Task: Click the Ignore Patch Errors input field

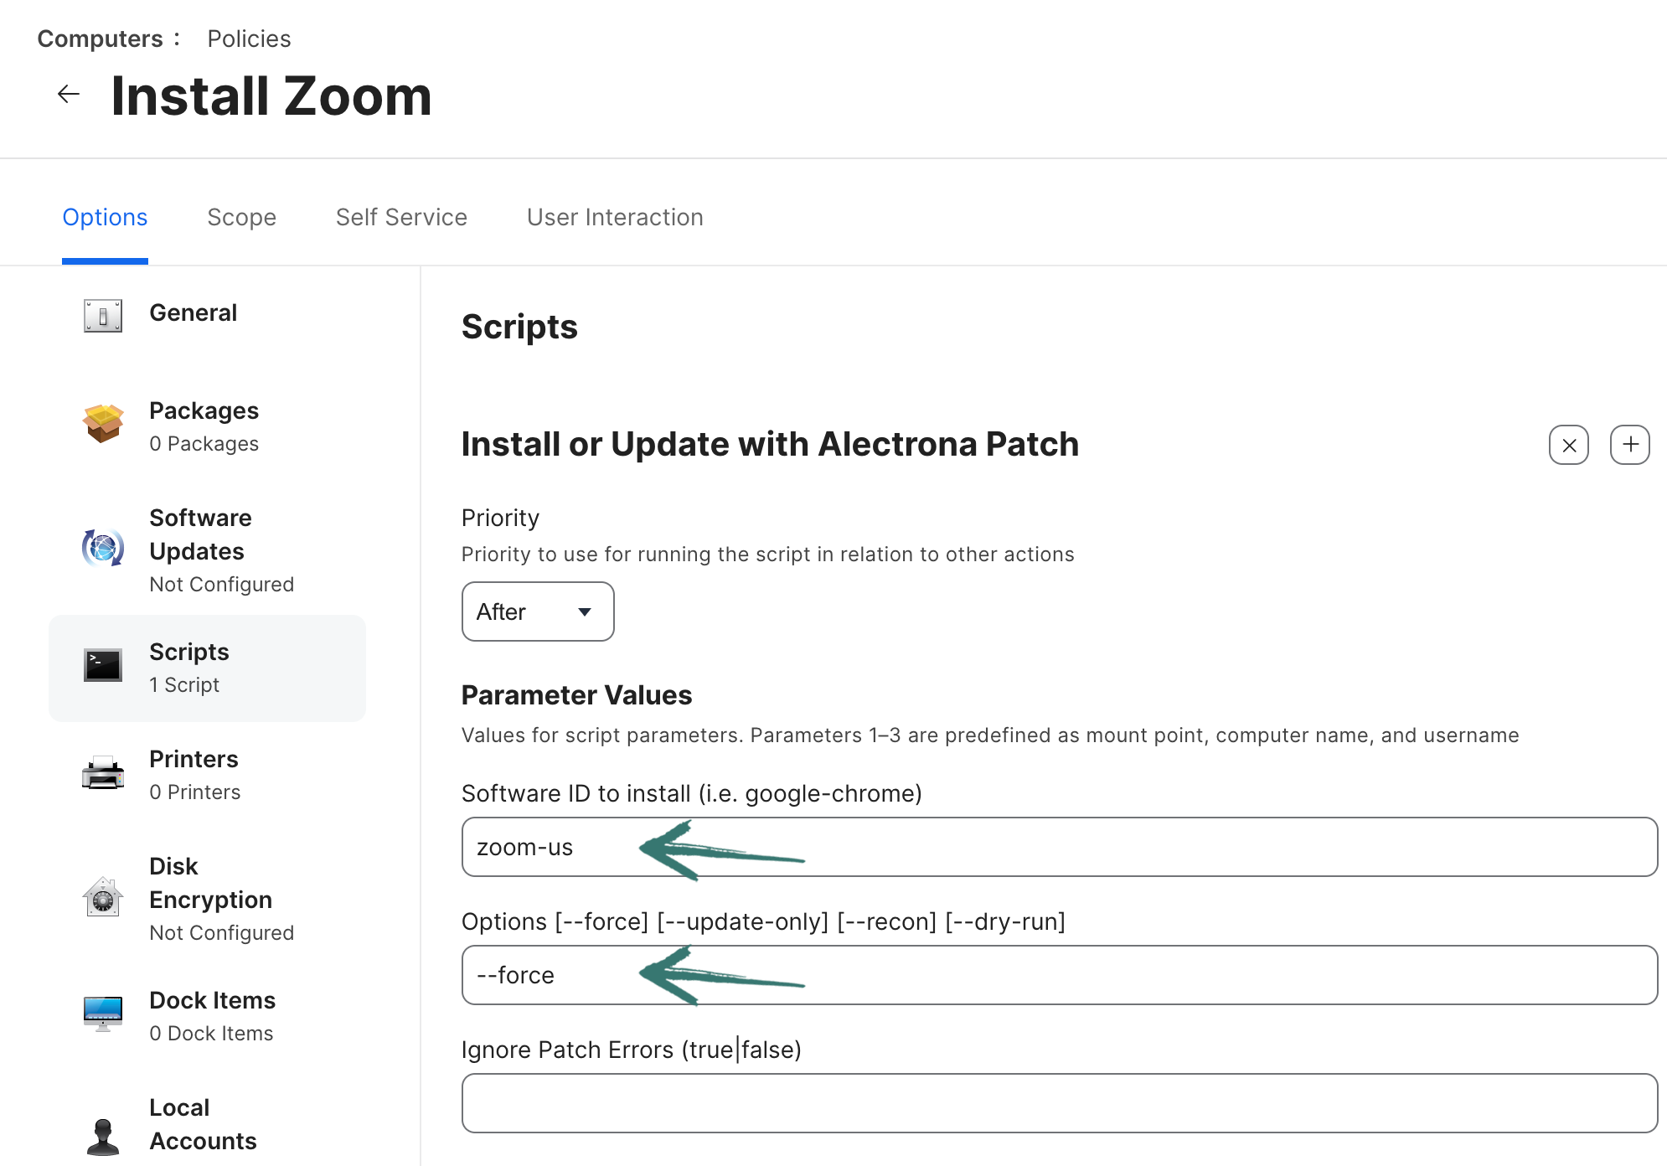Action: pos(1059,1103)
